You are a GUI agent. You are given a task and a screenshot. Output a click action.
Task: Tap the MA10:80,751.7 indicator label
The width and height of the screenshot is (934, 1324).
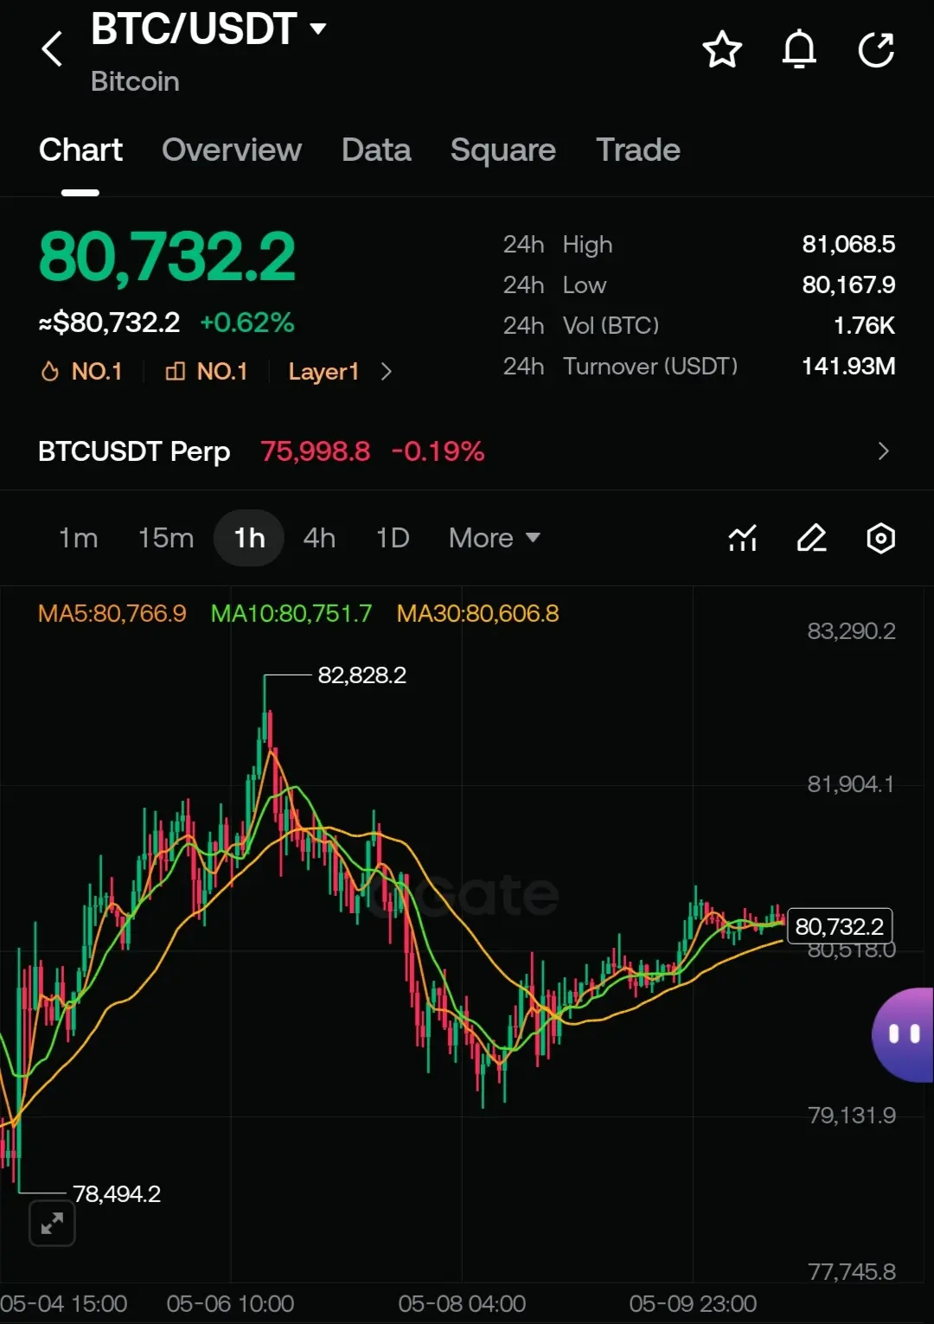[291, 614]
